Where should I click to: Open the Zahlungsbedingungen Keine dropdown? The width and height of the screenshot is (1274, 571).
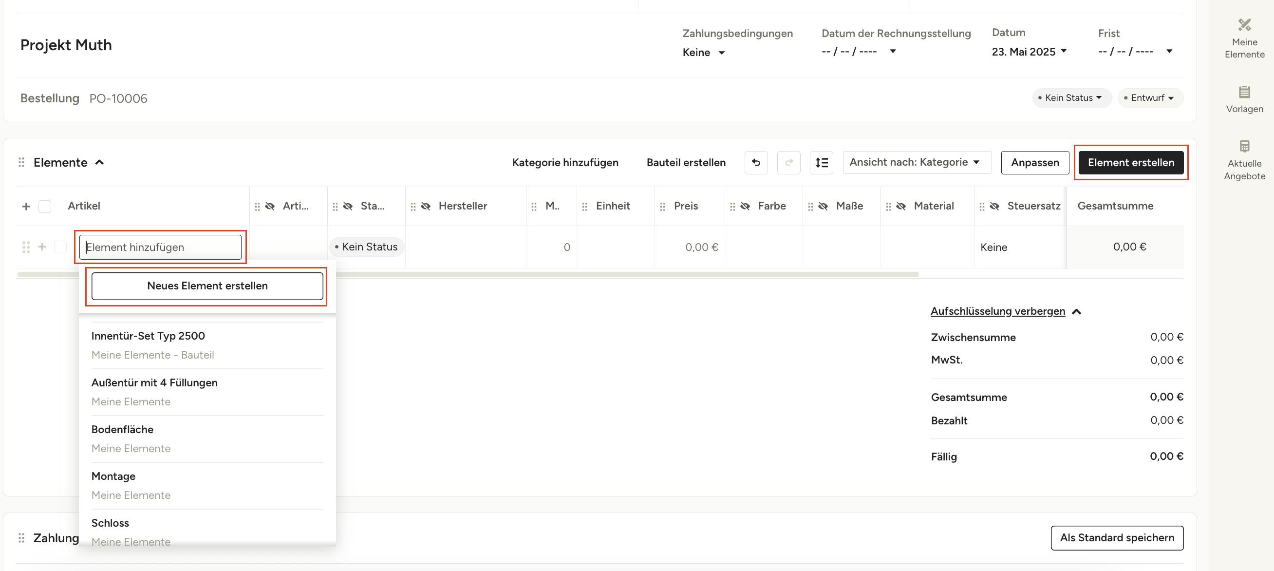[x=703, y=53]
